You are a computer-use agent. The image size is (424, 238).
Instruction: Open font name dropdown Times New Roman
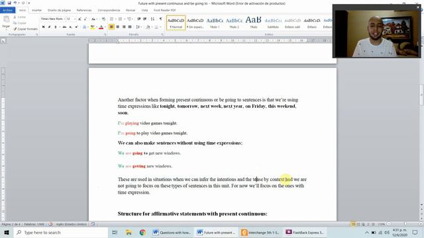click(64, 19)
